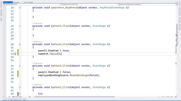Image resolution: width=181 pixels, height=101 pixels.
Task: Click employeeBindingSource on line 39
Action: [53, 75]
